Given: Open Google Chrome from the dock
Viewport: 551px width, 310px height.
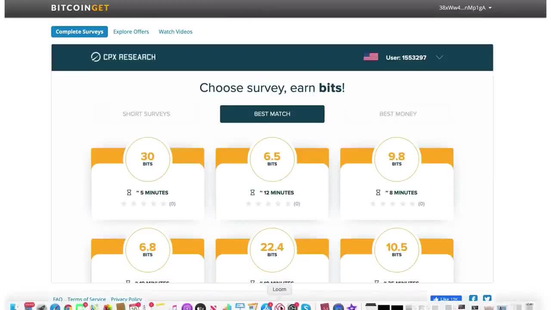Looking at the screenshot, I should [x=68, y=307].
